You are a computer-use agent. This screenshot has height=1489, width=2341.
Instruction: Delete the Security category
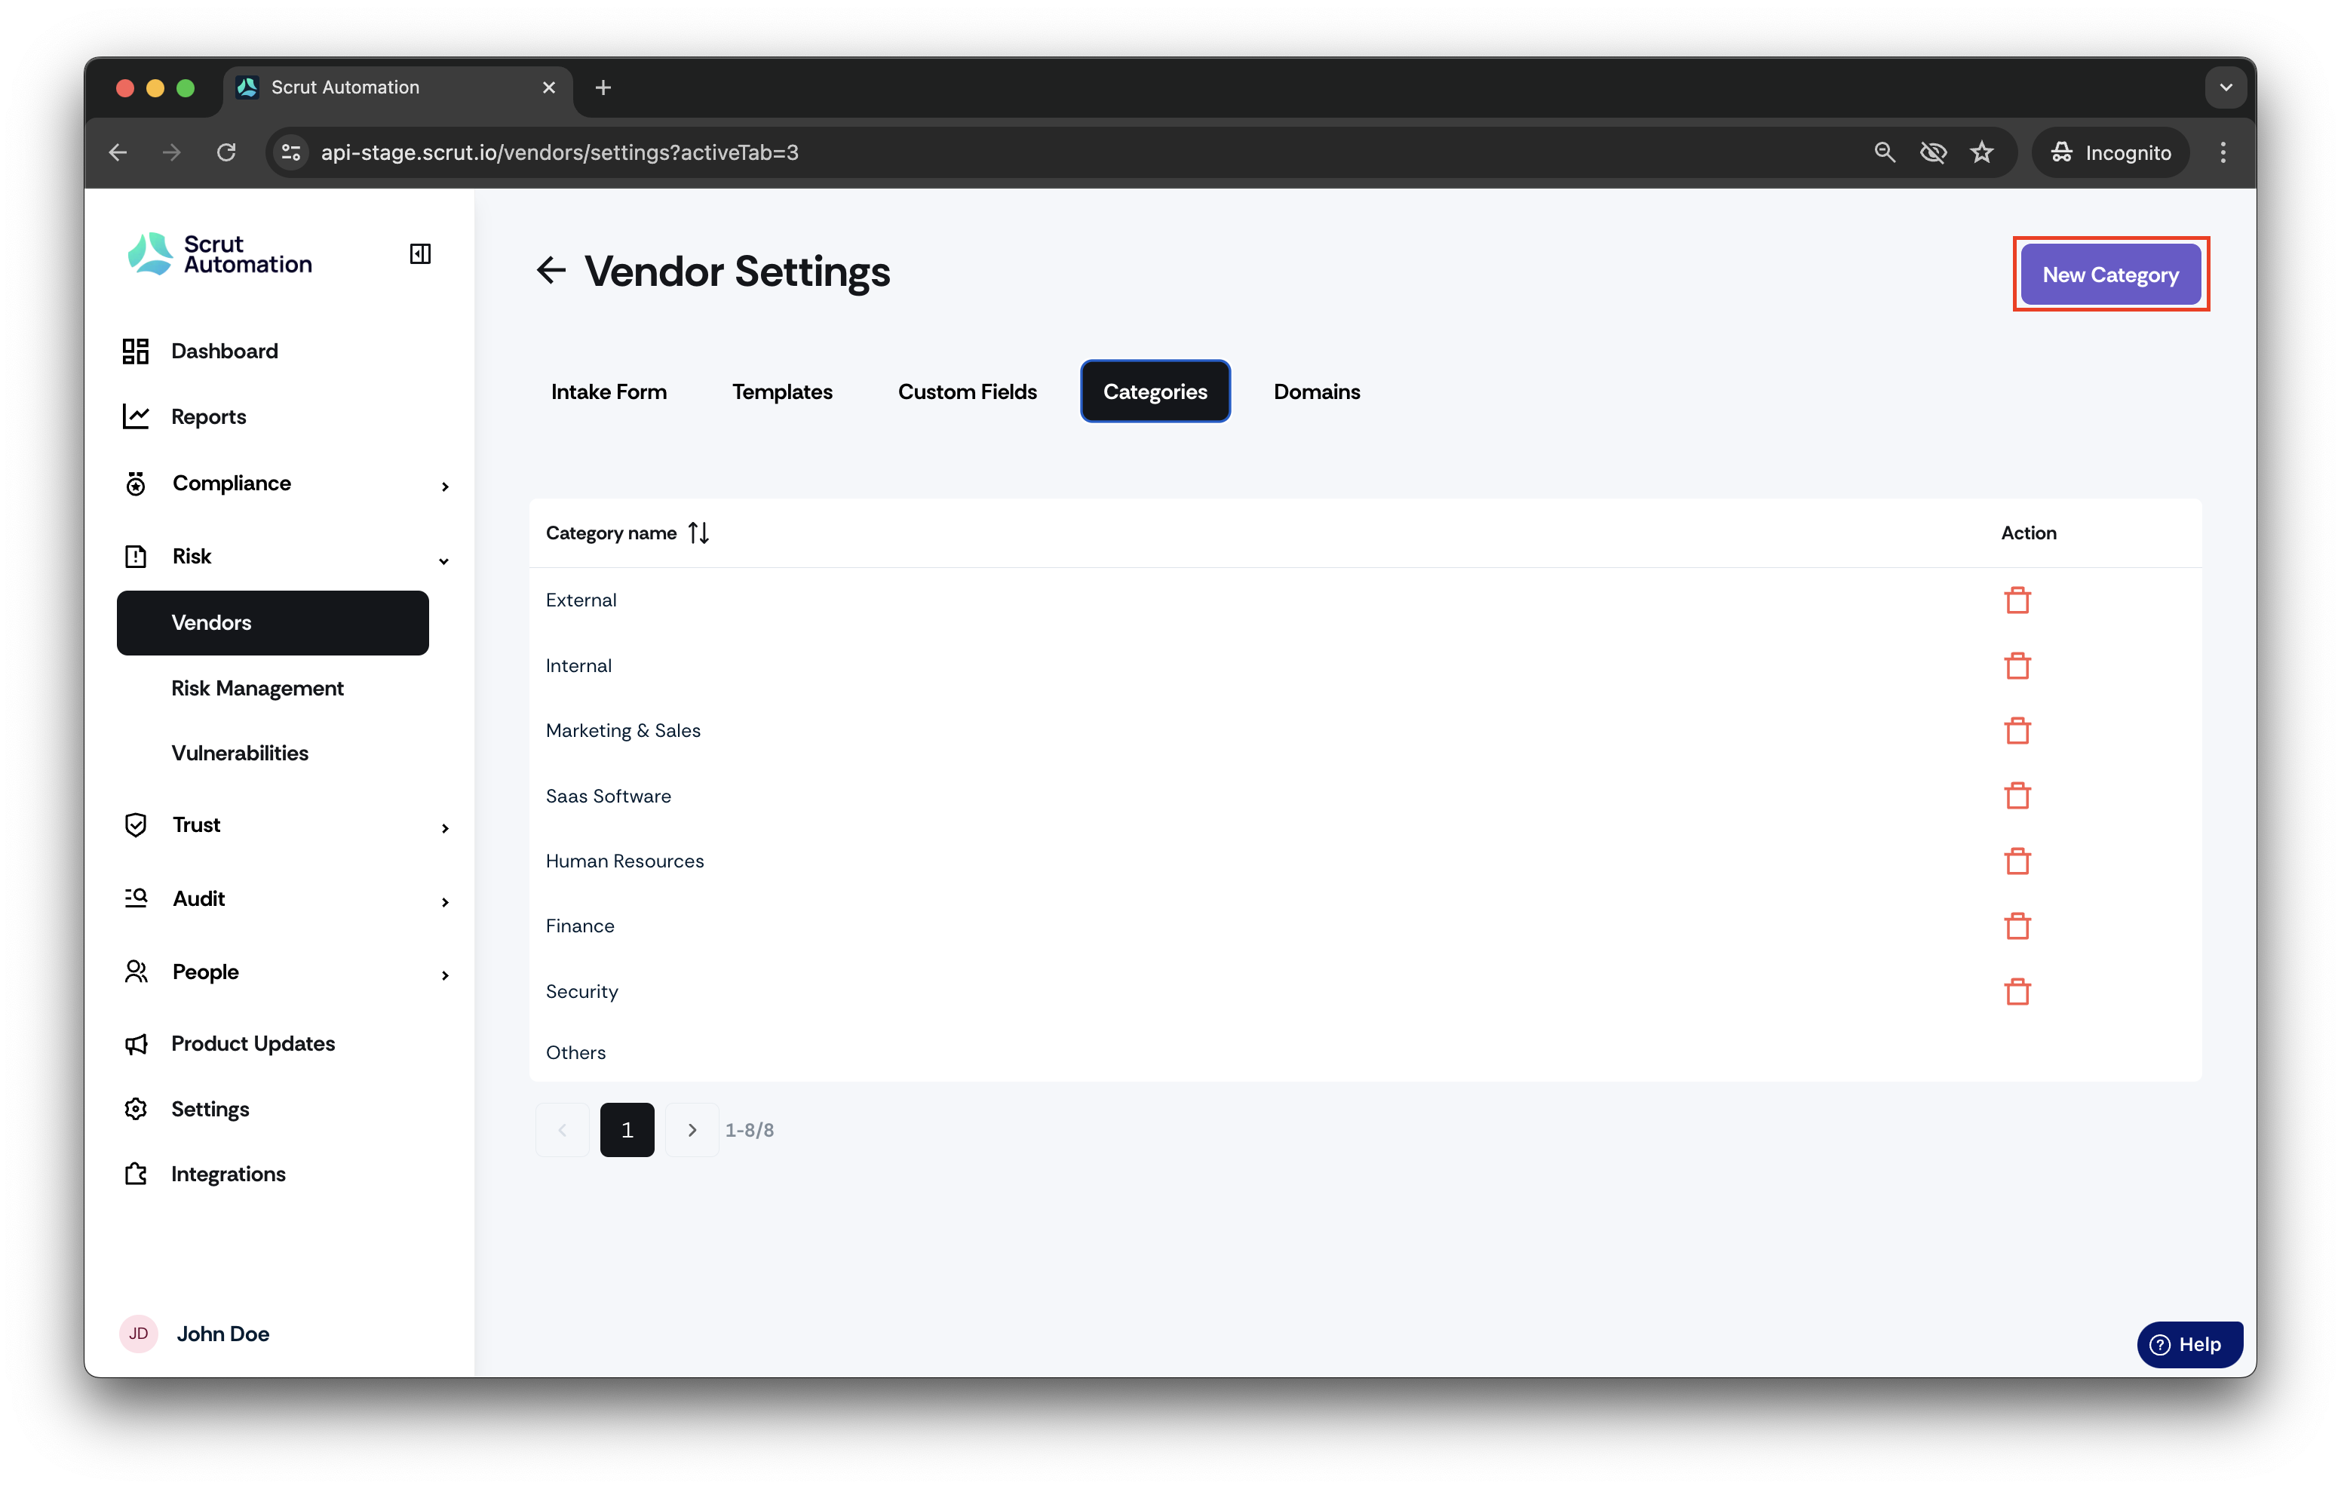click(2017, 991)
